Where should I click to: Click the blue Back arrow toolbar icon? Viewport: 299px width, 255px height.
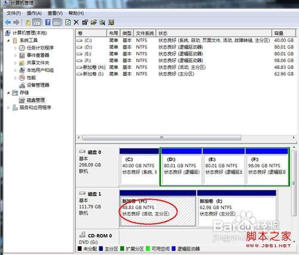coord(8,22)
